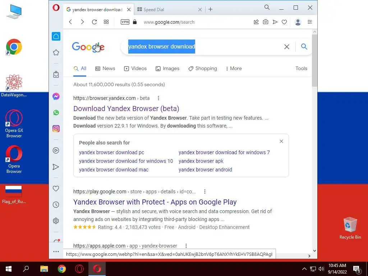
Task: Open 'yandex browser download for windows 10' suggestion
Action: (126, 161)
